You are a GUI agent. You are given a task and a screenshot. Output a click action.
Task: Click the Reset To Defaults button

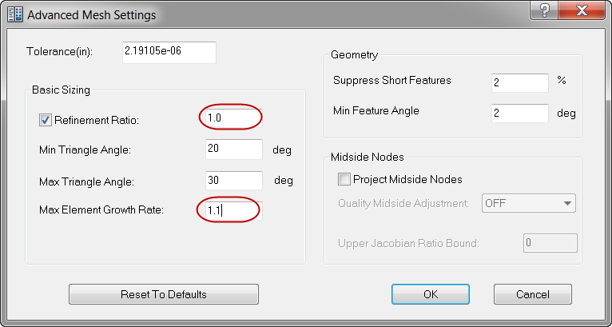164,294
